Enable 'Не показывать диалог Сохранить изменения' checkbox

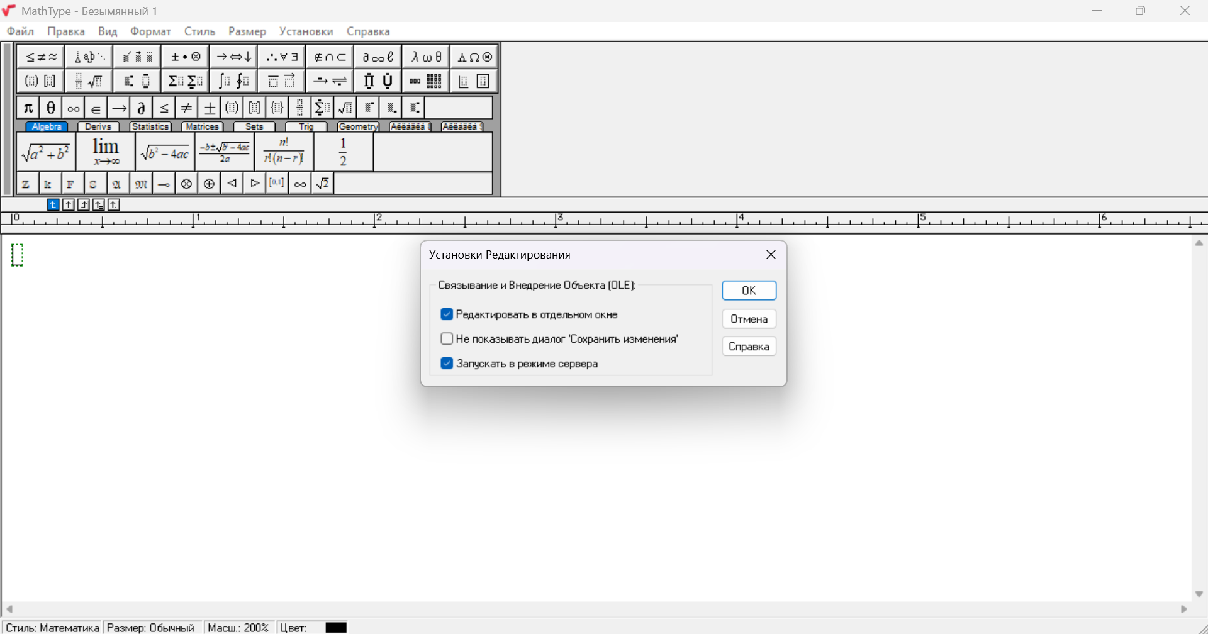click(447, 339)
